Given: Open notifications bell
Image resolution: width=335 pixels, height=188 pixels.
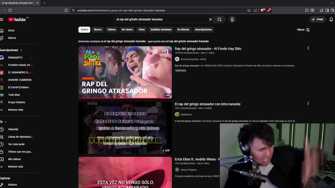Looking at the screenshot, I should pyautogui.click(x=331, y=19).
